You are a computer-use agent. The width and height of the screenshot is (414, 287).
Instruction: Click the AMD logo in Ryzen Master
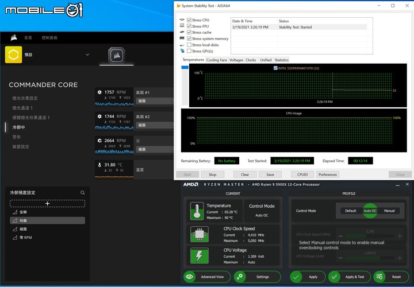[x=191, y=184]
